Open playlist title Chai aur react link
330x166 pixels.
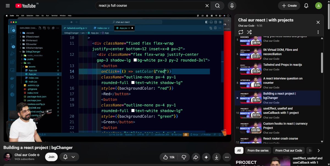(x=266, y=20)
